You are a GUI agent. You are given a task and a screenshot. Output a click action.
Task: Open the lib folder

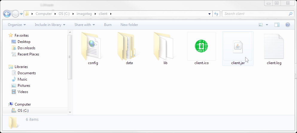coord(165,48)
